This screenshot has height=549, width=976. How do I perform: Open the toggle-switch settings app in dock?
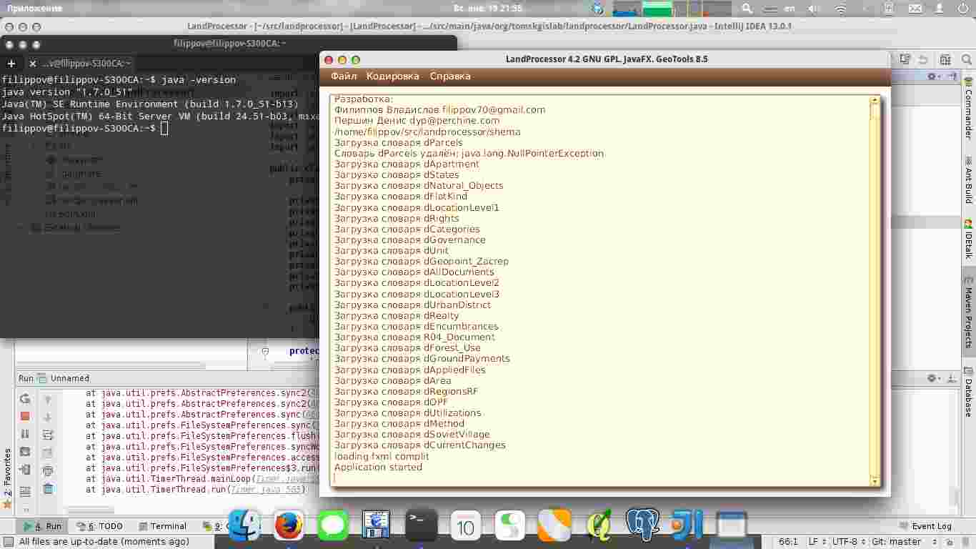click(x=509, y=526)
